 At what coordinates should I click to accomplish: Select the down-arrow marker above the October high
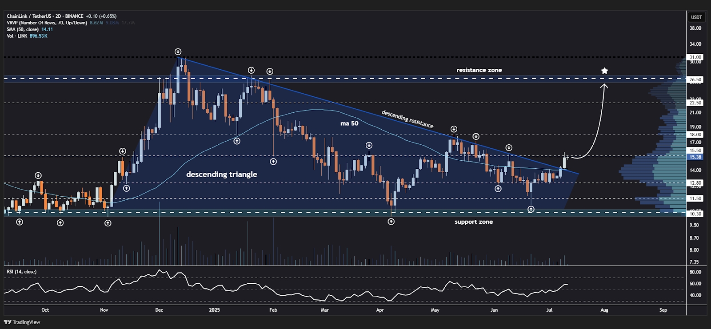[x=38, y=176]
